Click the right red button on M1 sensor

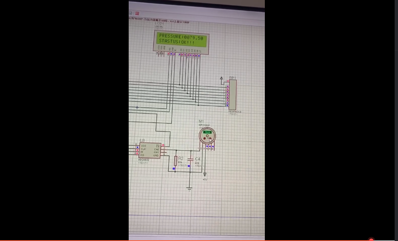click(x=210, y=139)
